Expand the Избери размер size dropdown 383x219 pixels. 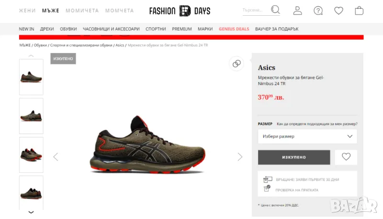pos(307,136)
